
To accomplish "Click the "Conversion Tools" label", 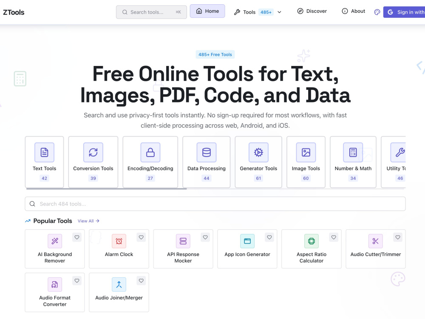I will (x=93, y=168).
